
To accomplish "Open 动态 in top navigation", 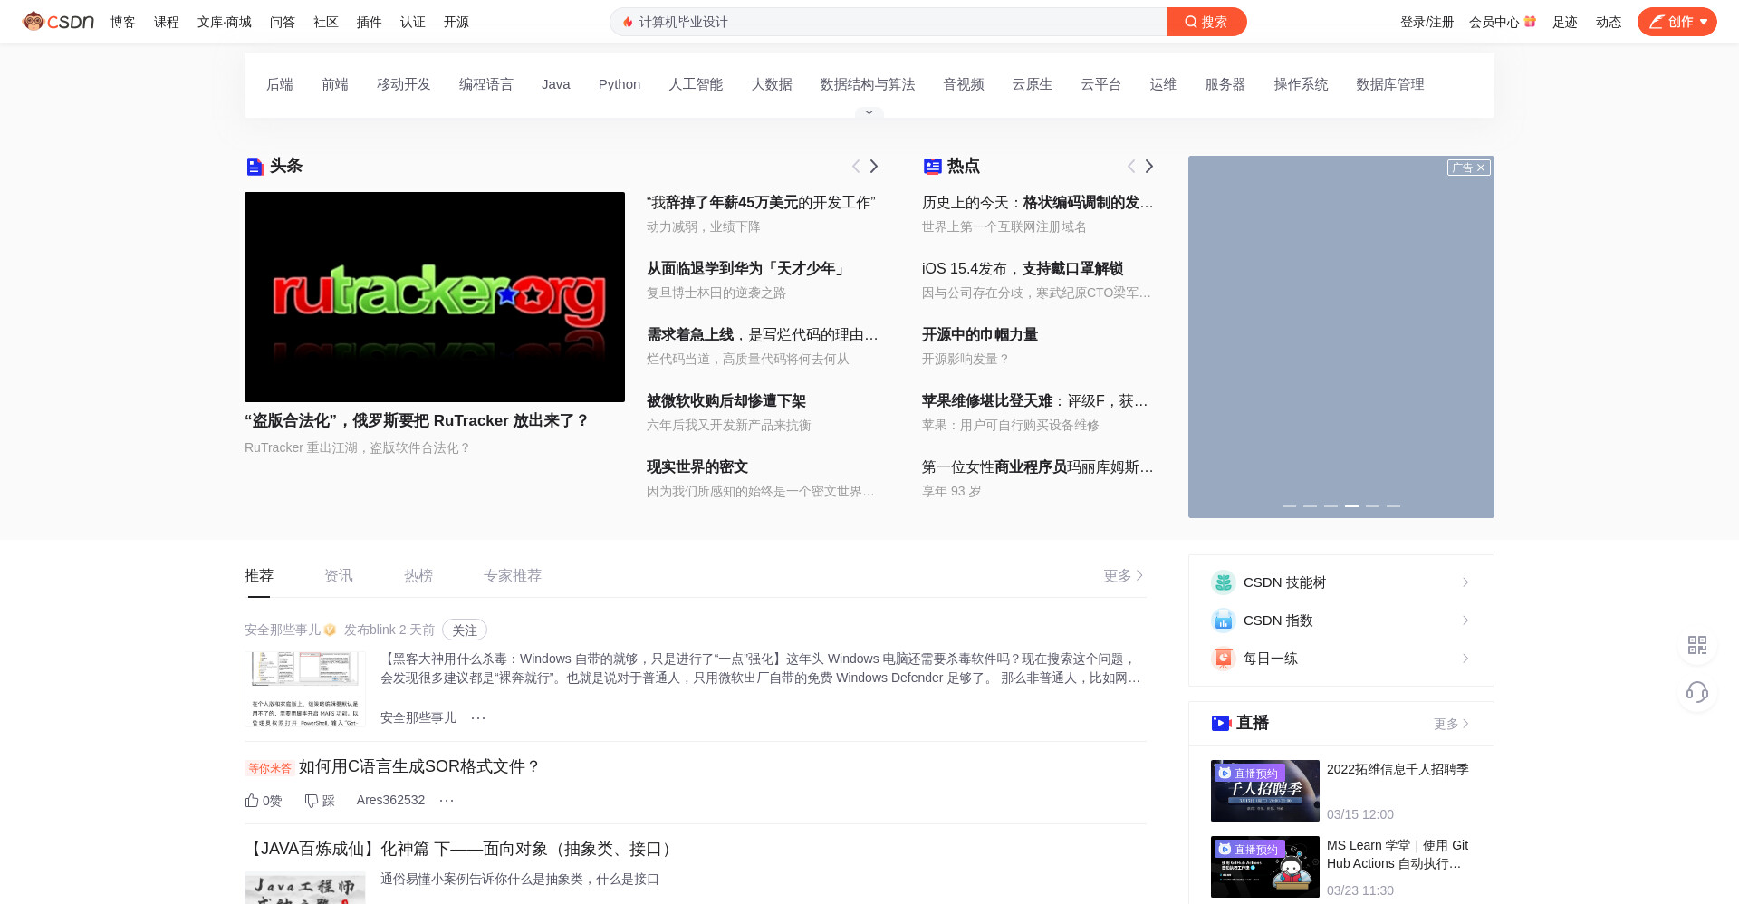I will pyautogui.click(x=1609, y=22).
